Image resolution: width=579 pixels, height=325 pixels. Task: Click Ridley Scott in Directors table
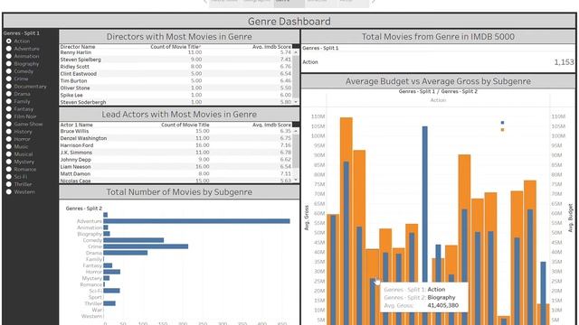tap(176, 67)
